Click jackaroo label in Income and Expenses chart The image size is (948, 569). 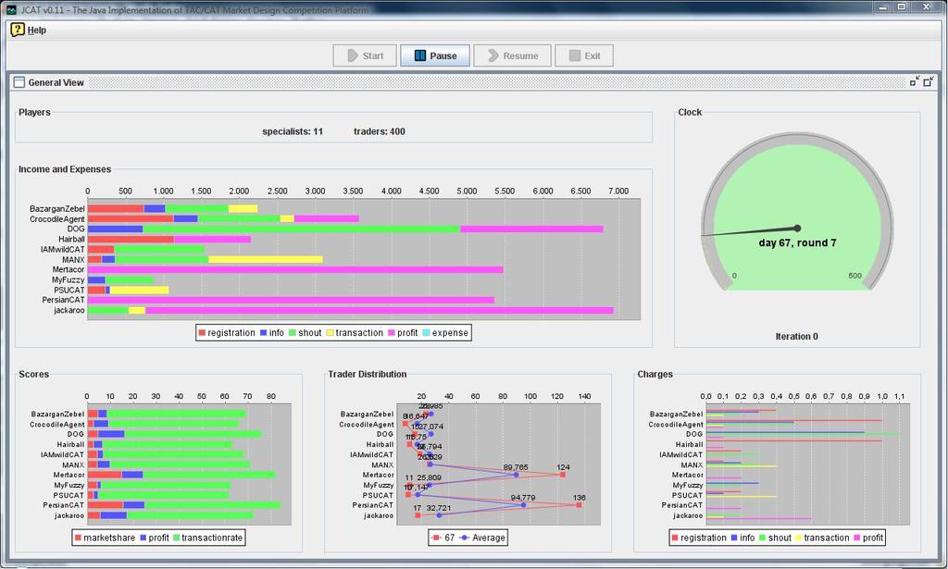point(69,310)
